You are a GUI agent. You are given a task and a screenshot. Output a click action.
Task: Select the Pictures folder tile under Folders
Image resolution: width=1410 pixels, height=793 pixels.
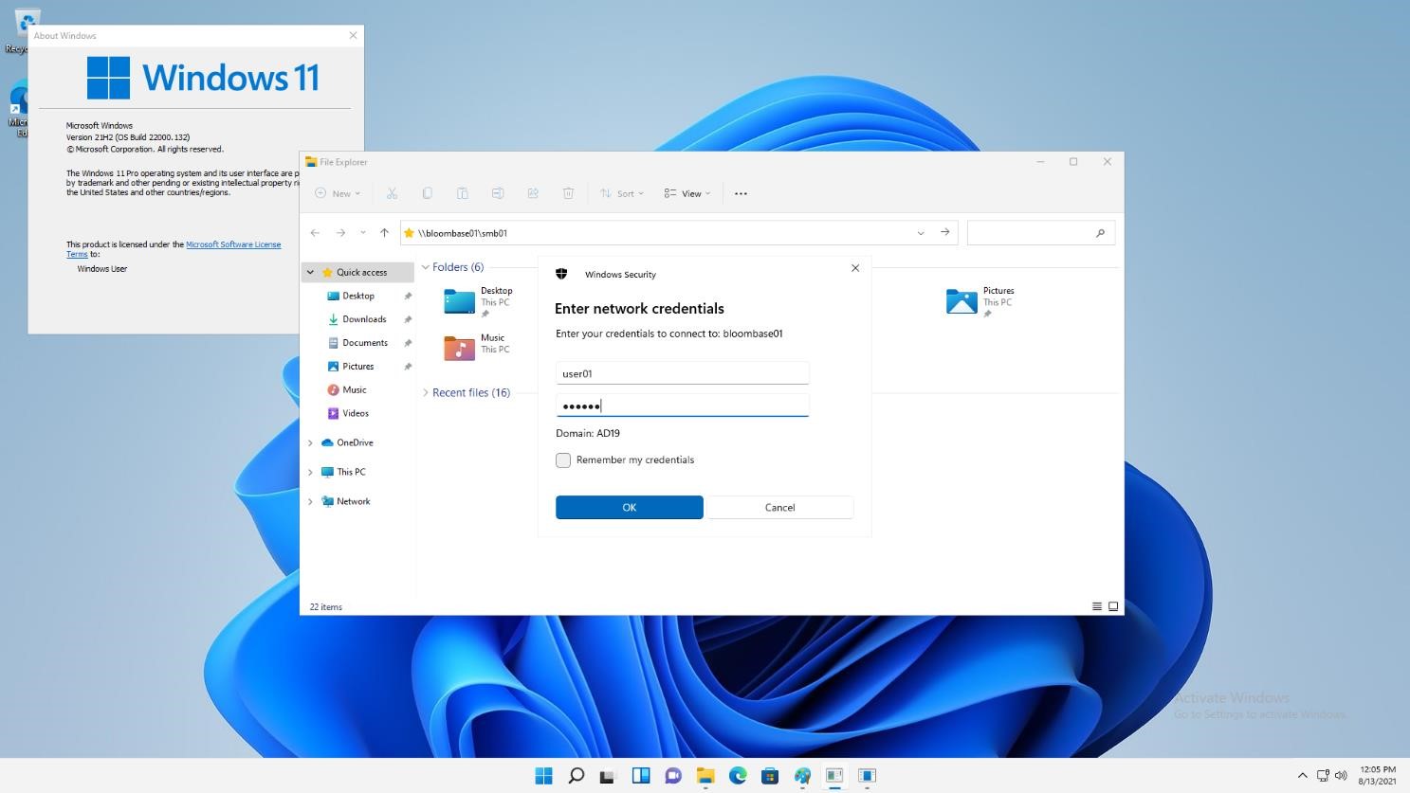coord(980,301)
